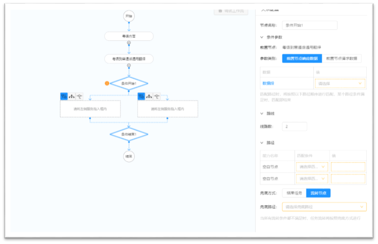Select the first layout icon above the left branch box

pyautogui.click(x=64, y=97)
